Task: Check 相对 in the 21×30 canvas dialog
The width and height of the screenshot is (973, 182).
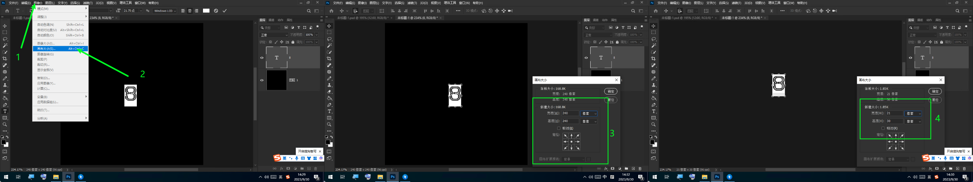Action: tap(883, 129)
